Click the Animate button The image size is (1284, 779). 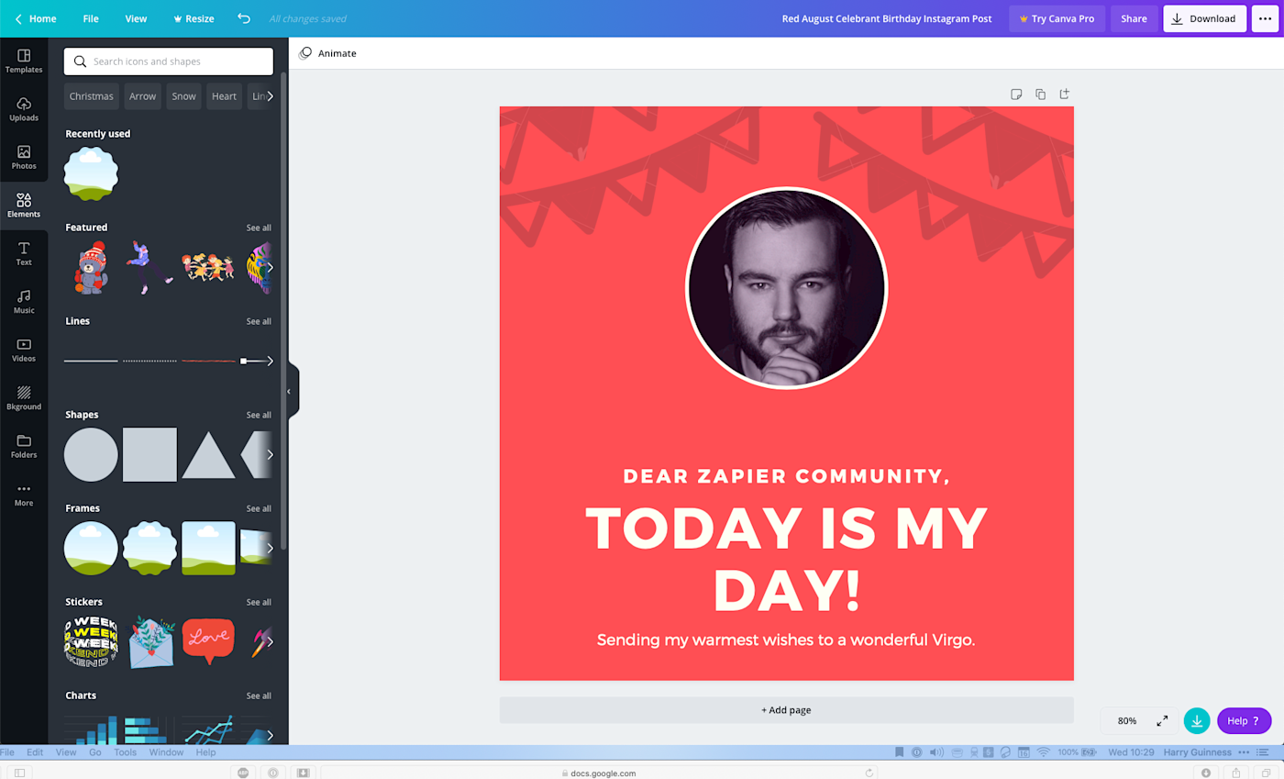coord(327,53)
